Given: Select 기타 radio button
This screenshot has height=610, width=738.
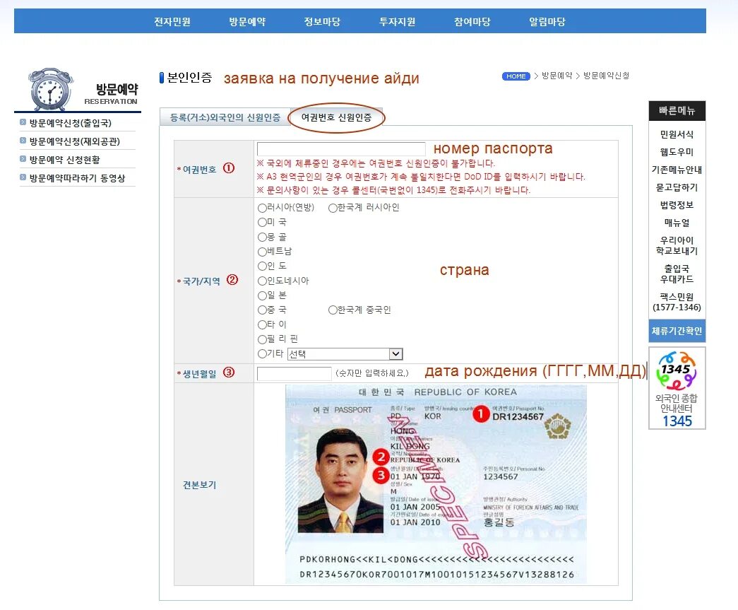Looking at the screenshot, I should pyautogui.click(x=262, y=353).
